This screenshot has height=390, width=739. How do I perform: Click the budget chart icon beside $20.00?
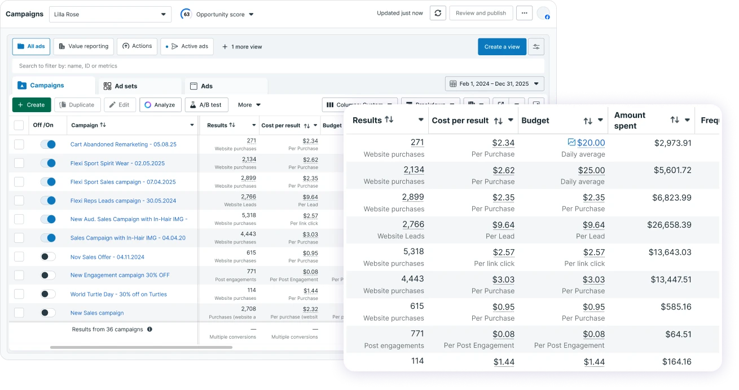tap(571, 143)
